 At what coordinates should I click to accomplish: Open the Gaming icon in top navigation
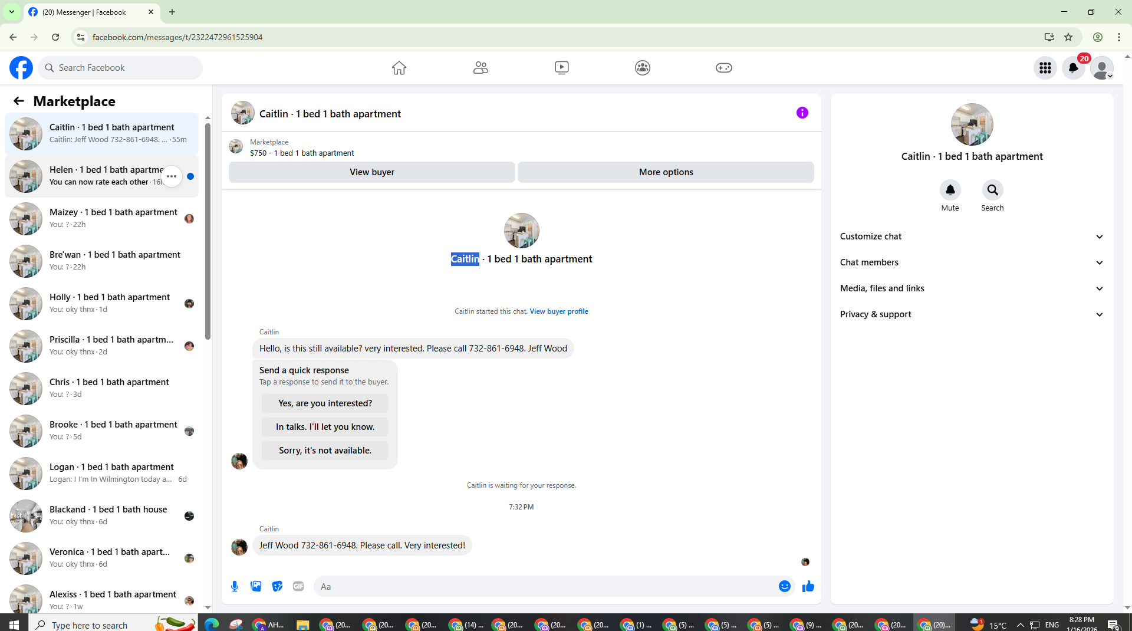724,68
